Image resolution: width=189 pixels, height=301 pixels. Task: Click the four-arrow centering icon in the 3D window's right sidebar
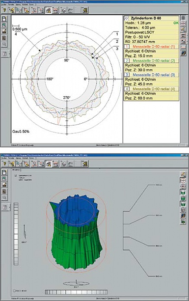pyautogui.click(x=183, y=186)
